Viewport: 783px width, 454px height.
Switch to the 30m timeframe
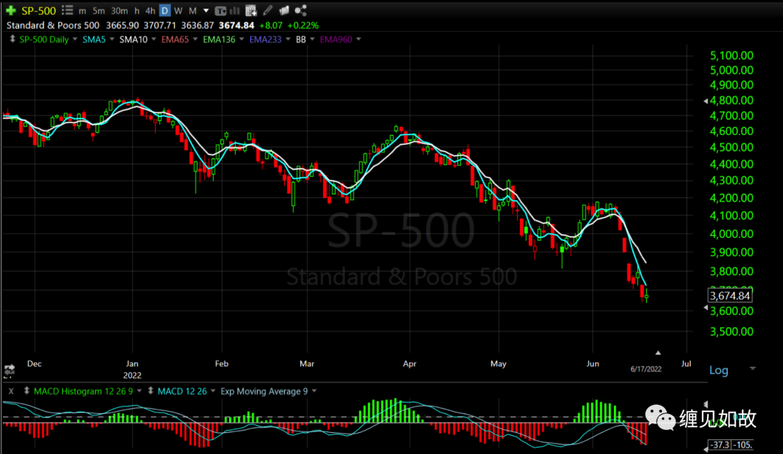pyautogui.click(x=120, y=10)
